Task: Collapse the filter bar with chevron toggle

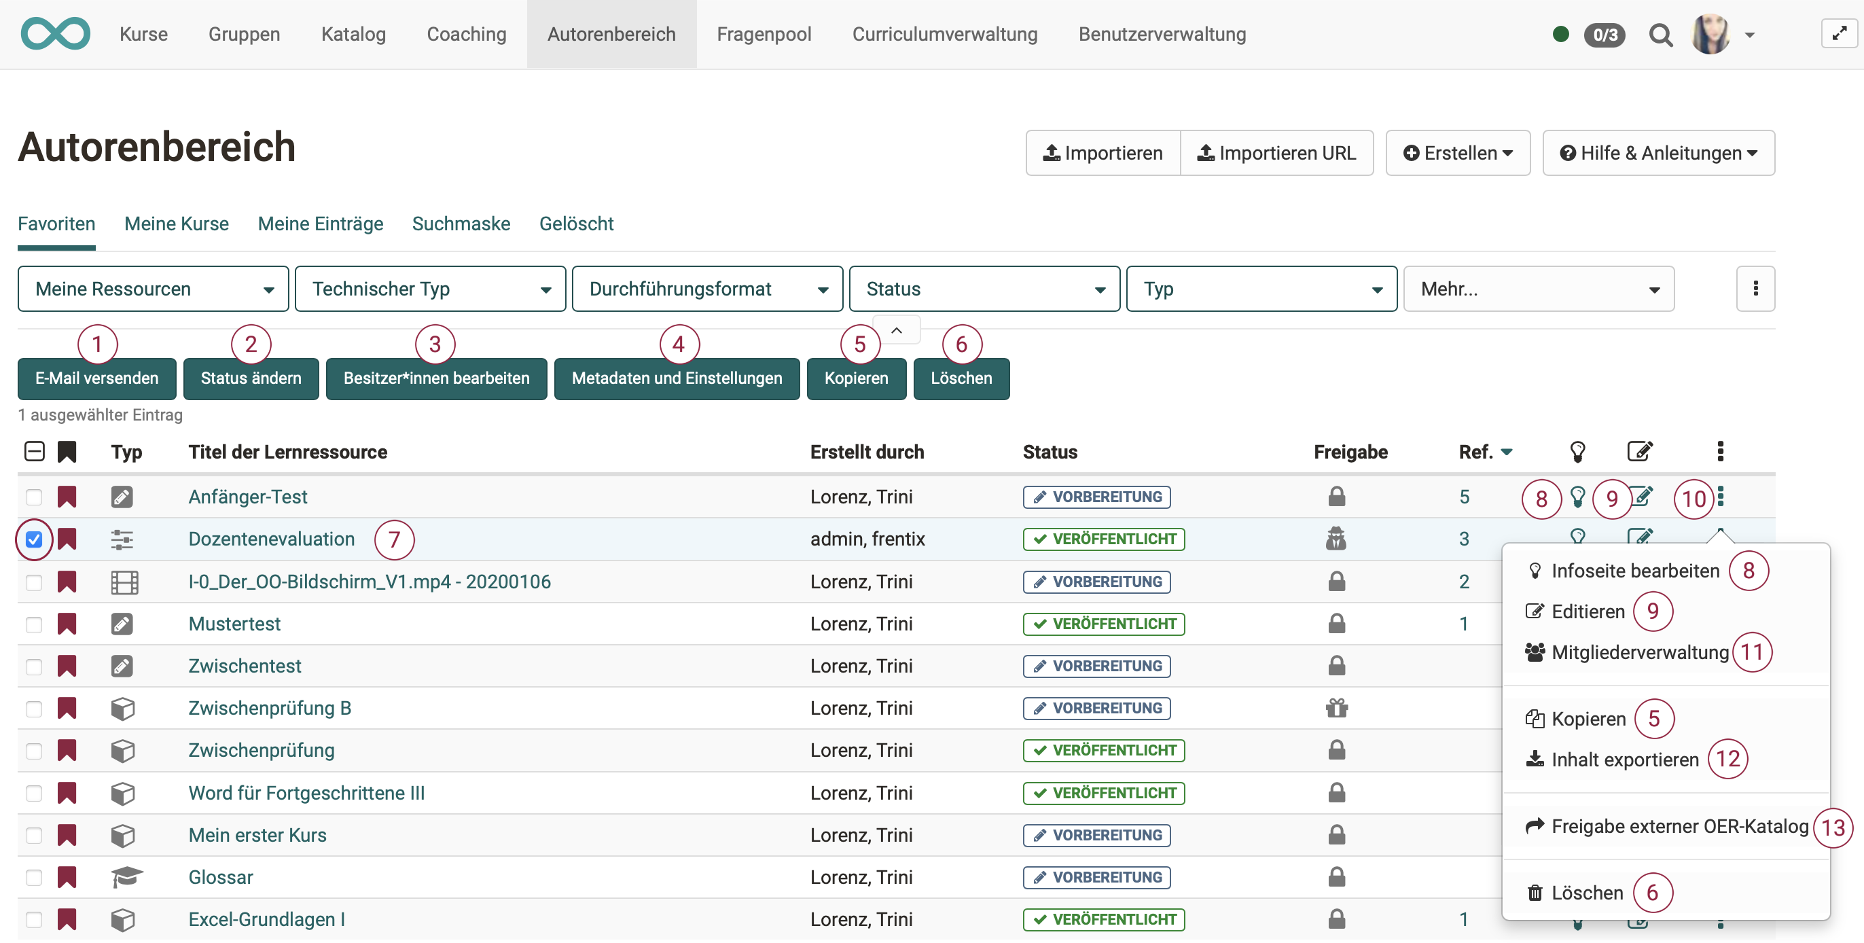Action: 896,330
